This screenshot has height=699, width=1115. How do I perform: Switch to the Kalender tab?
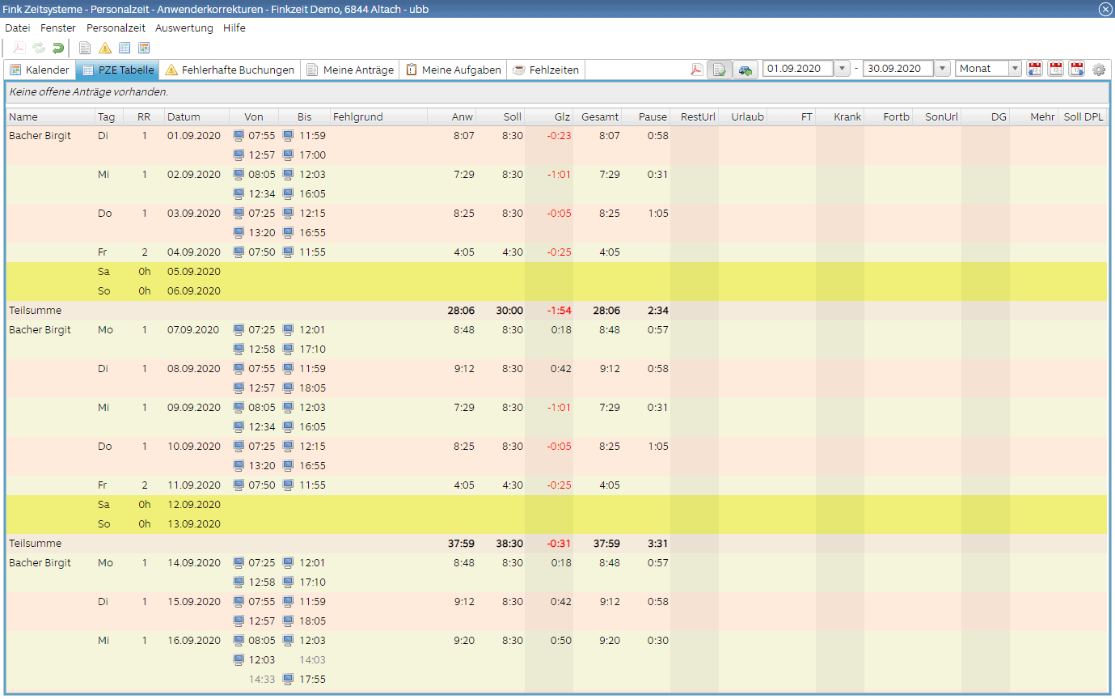click(x=40, y=70)
